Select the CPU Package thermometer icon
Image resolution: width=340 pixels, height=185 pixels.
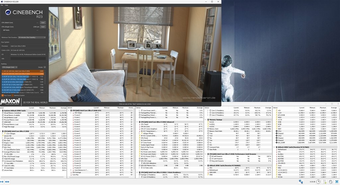point(71,173)
